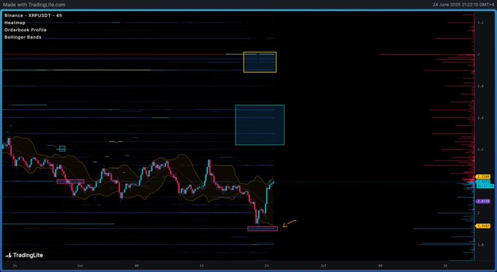Viewport: 497px width, 272px height.
Task: Click the yellow 2.2289 price tag
Action: 483,176
